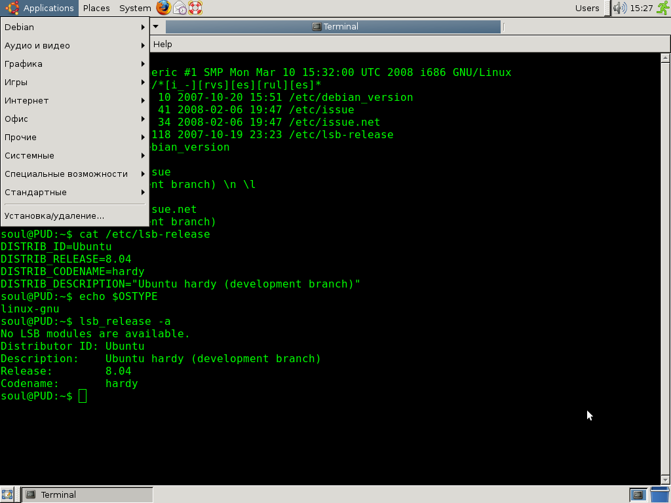Expand the Debian submenu
The width and height of the screenshot is (671, 503).
point(75,27)
